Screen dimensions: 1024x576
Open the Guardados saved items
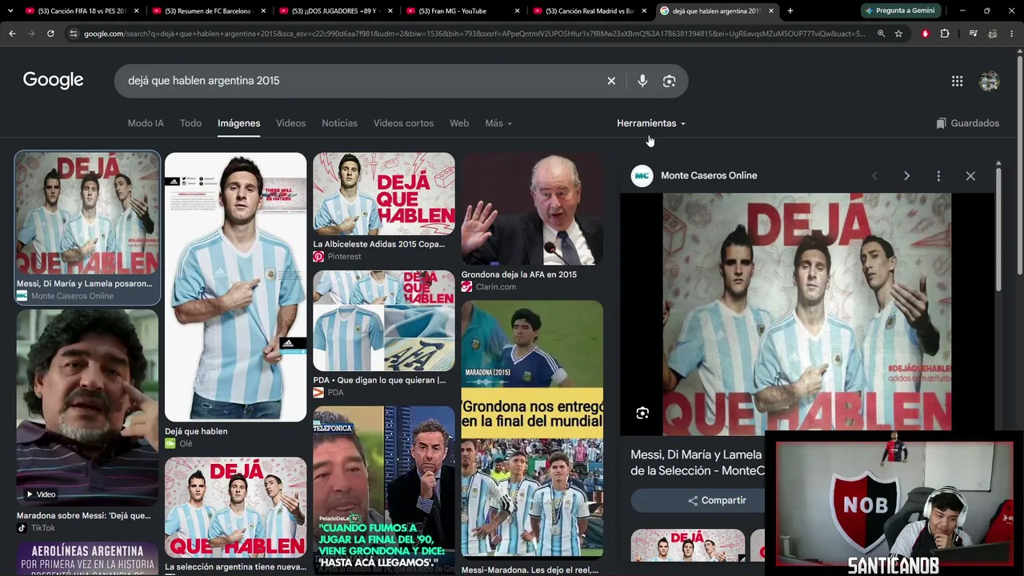(967, 123)
